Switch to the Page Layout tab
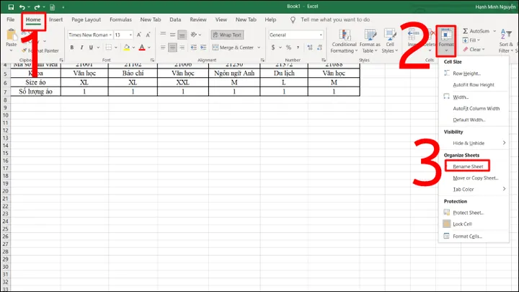519x292 pixels. pyautogui.click(x=86, y=19)
